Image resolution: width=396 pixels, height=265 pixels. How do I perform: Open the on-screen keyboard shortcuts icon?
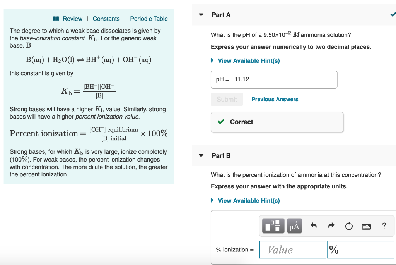pyautogui.click(x=366, y=225)
